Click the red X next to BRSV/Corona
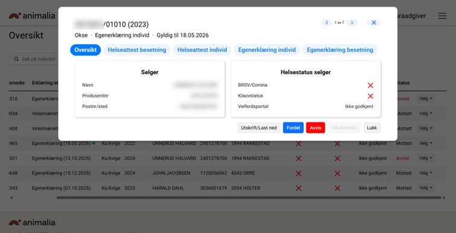 (370, 85)
